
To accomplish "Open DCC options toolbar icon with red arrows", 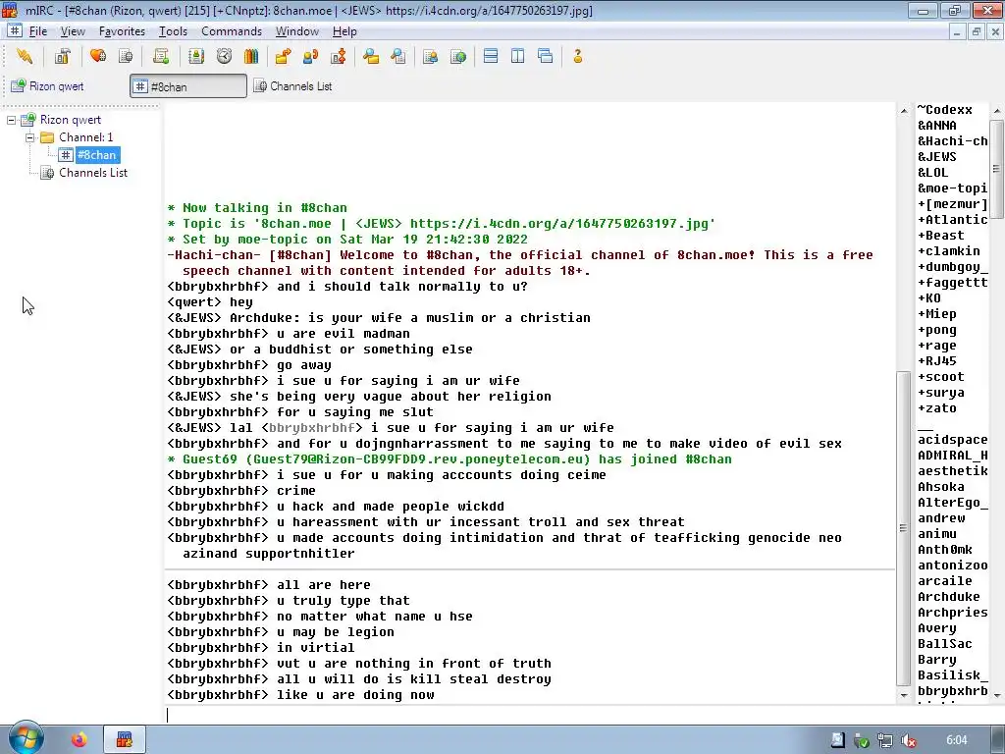I will (338, 56).
